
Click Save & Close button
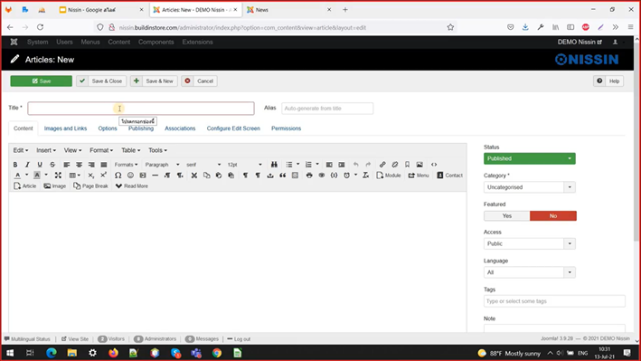(x=101, y=81)
